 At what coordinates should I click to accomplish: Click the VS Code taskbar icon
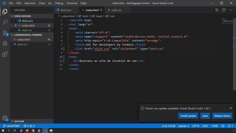45,130
